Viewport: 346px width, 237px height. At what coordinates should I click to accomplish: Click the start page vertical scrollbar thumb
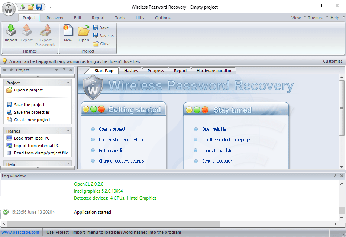tap(342, 108)
